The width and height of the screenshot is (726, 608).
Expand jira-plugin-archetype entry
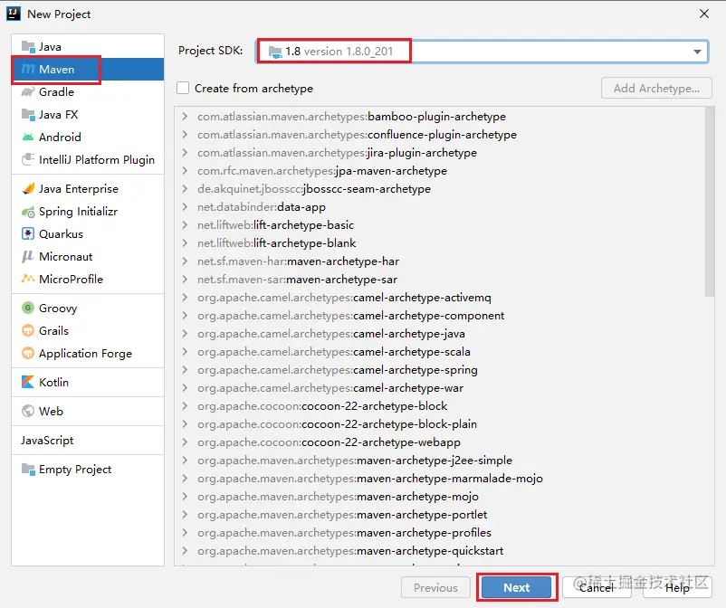click(x=185, y=152)
